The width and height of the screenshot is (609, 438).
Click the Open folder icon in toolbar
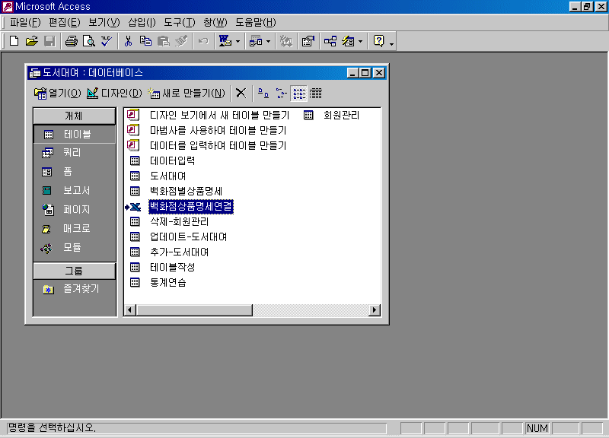coord(31,41)
